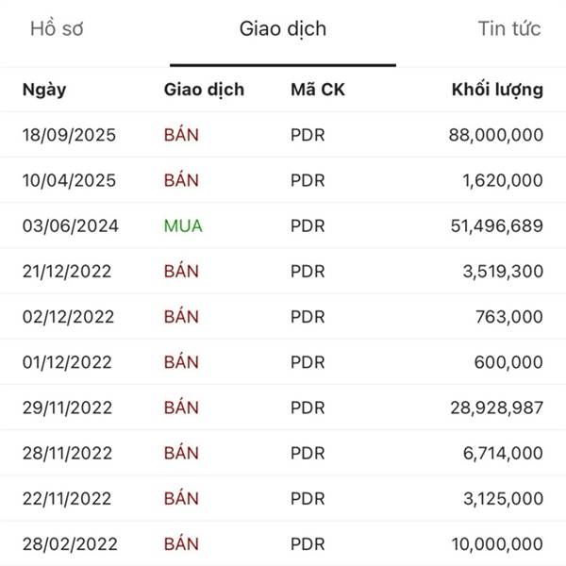566x566 pixels.
Task: Click the 51,496,689 volume value
Action: click(x=497, y=225)
